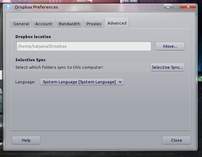Minimize the Dropbox Preferences window
This screenshot has height=157, width=202.
(x=168, y=6)
